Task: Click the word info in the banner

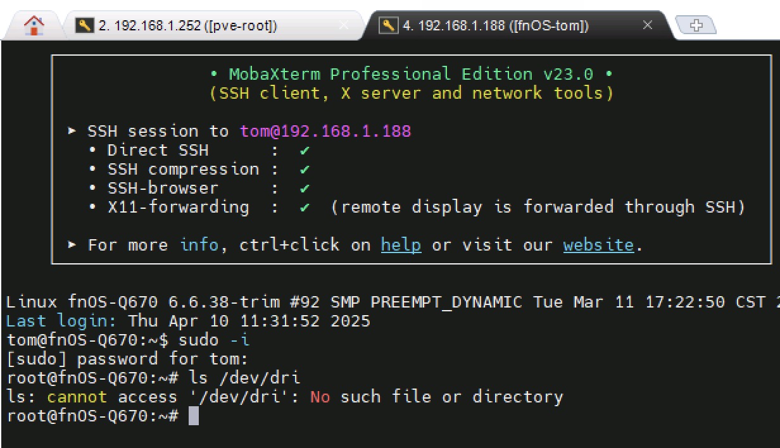Action: pyautogui.click(x=199, y=245)
